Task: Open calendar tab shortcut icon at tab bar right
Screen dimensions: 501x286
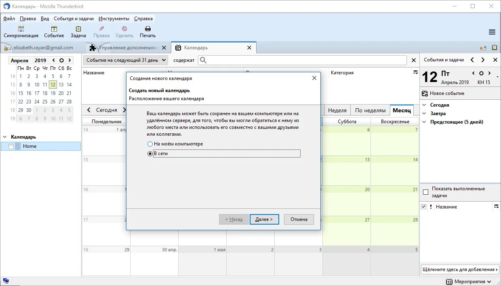Action: [483, 48]
